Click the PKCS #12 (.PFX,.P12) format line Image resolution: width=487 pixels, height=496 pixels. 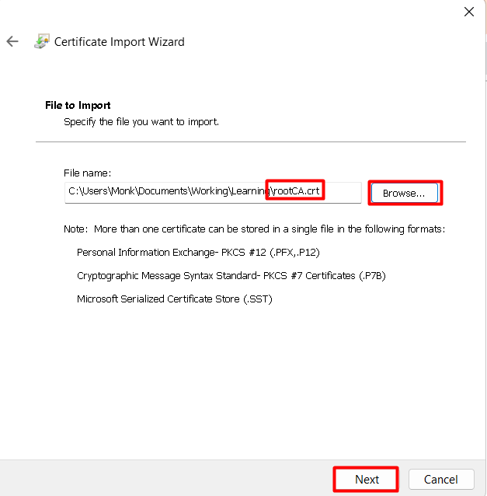[198, 253]
